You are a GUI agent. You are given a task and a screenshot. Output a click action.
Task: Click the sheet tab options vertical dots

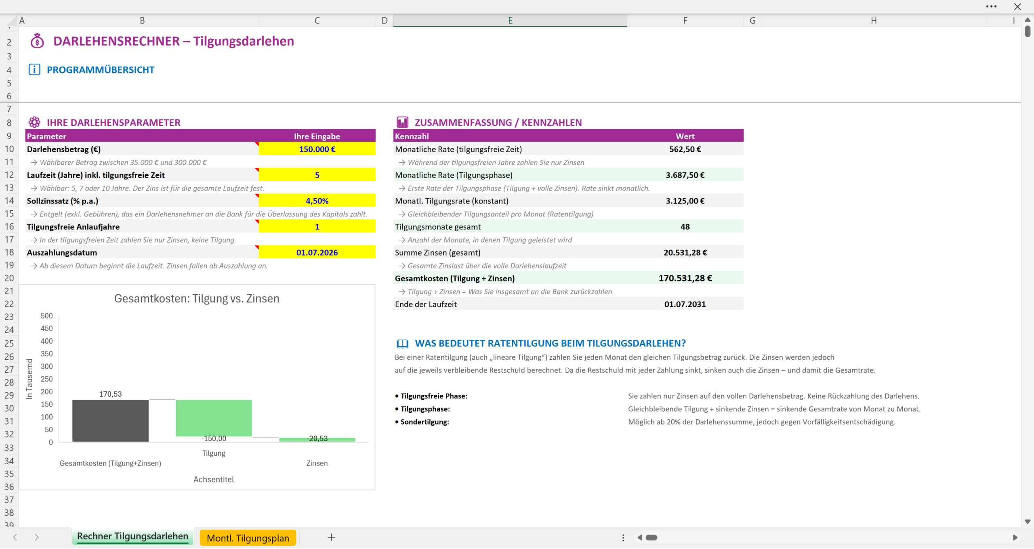point(623,538)
